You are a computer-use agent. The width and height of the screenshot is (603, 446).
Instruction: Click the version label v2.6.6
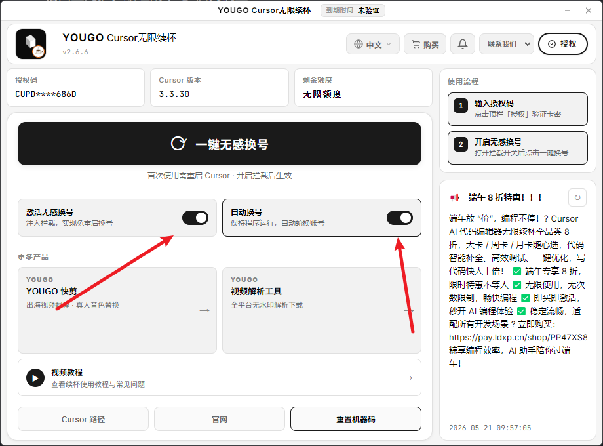point(75,52)
